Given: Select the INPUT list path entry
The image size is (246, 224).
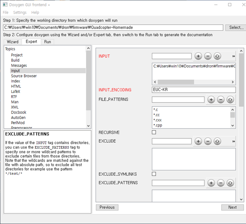Looking at the screenshot, I should pyautogui.click(x=194, y=66).
